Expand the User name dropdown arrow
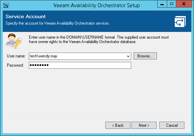 click(x=128, y=56)
